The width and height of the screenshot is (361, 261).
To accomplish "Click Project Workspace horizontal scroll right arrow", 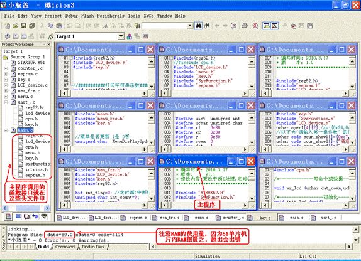I will (x=47, y=208).
